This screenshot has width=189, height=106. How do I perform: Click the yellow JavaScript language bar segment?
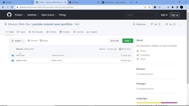149,103
